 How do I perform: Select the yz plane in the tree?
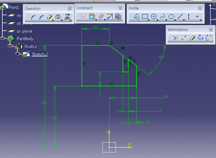[x=19, y=23]
